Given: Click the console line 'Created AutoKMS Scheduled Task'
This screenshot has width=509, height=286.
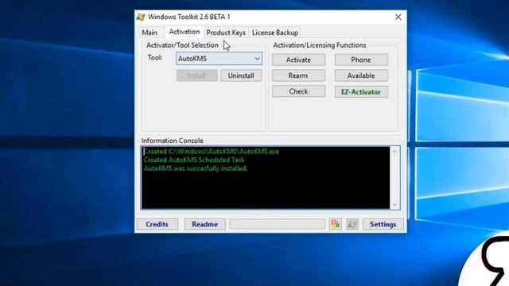Looking at the screenshot, I should pyautogui.click(x=194, y=160).
